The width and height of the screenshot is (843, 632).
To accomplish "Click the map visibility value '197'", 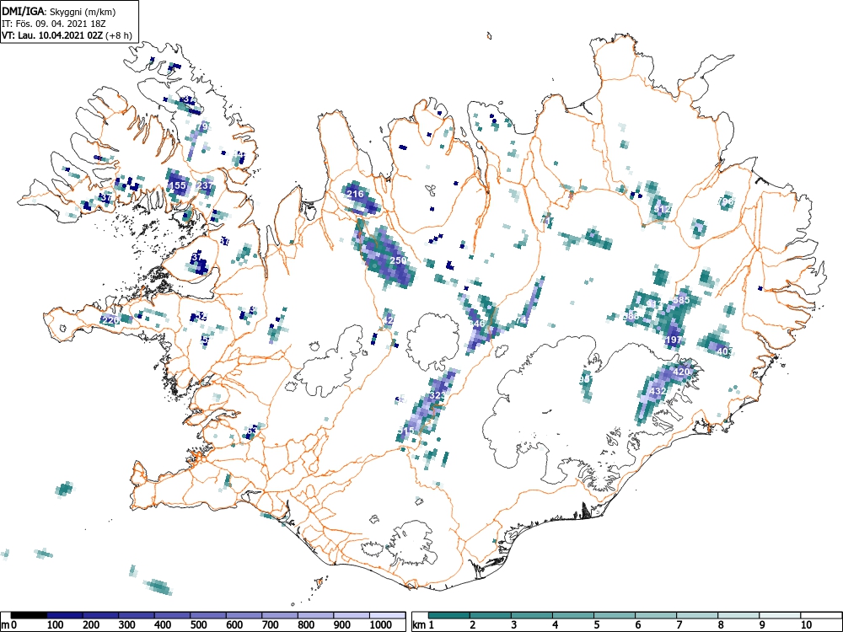I will pos(674,340).
